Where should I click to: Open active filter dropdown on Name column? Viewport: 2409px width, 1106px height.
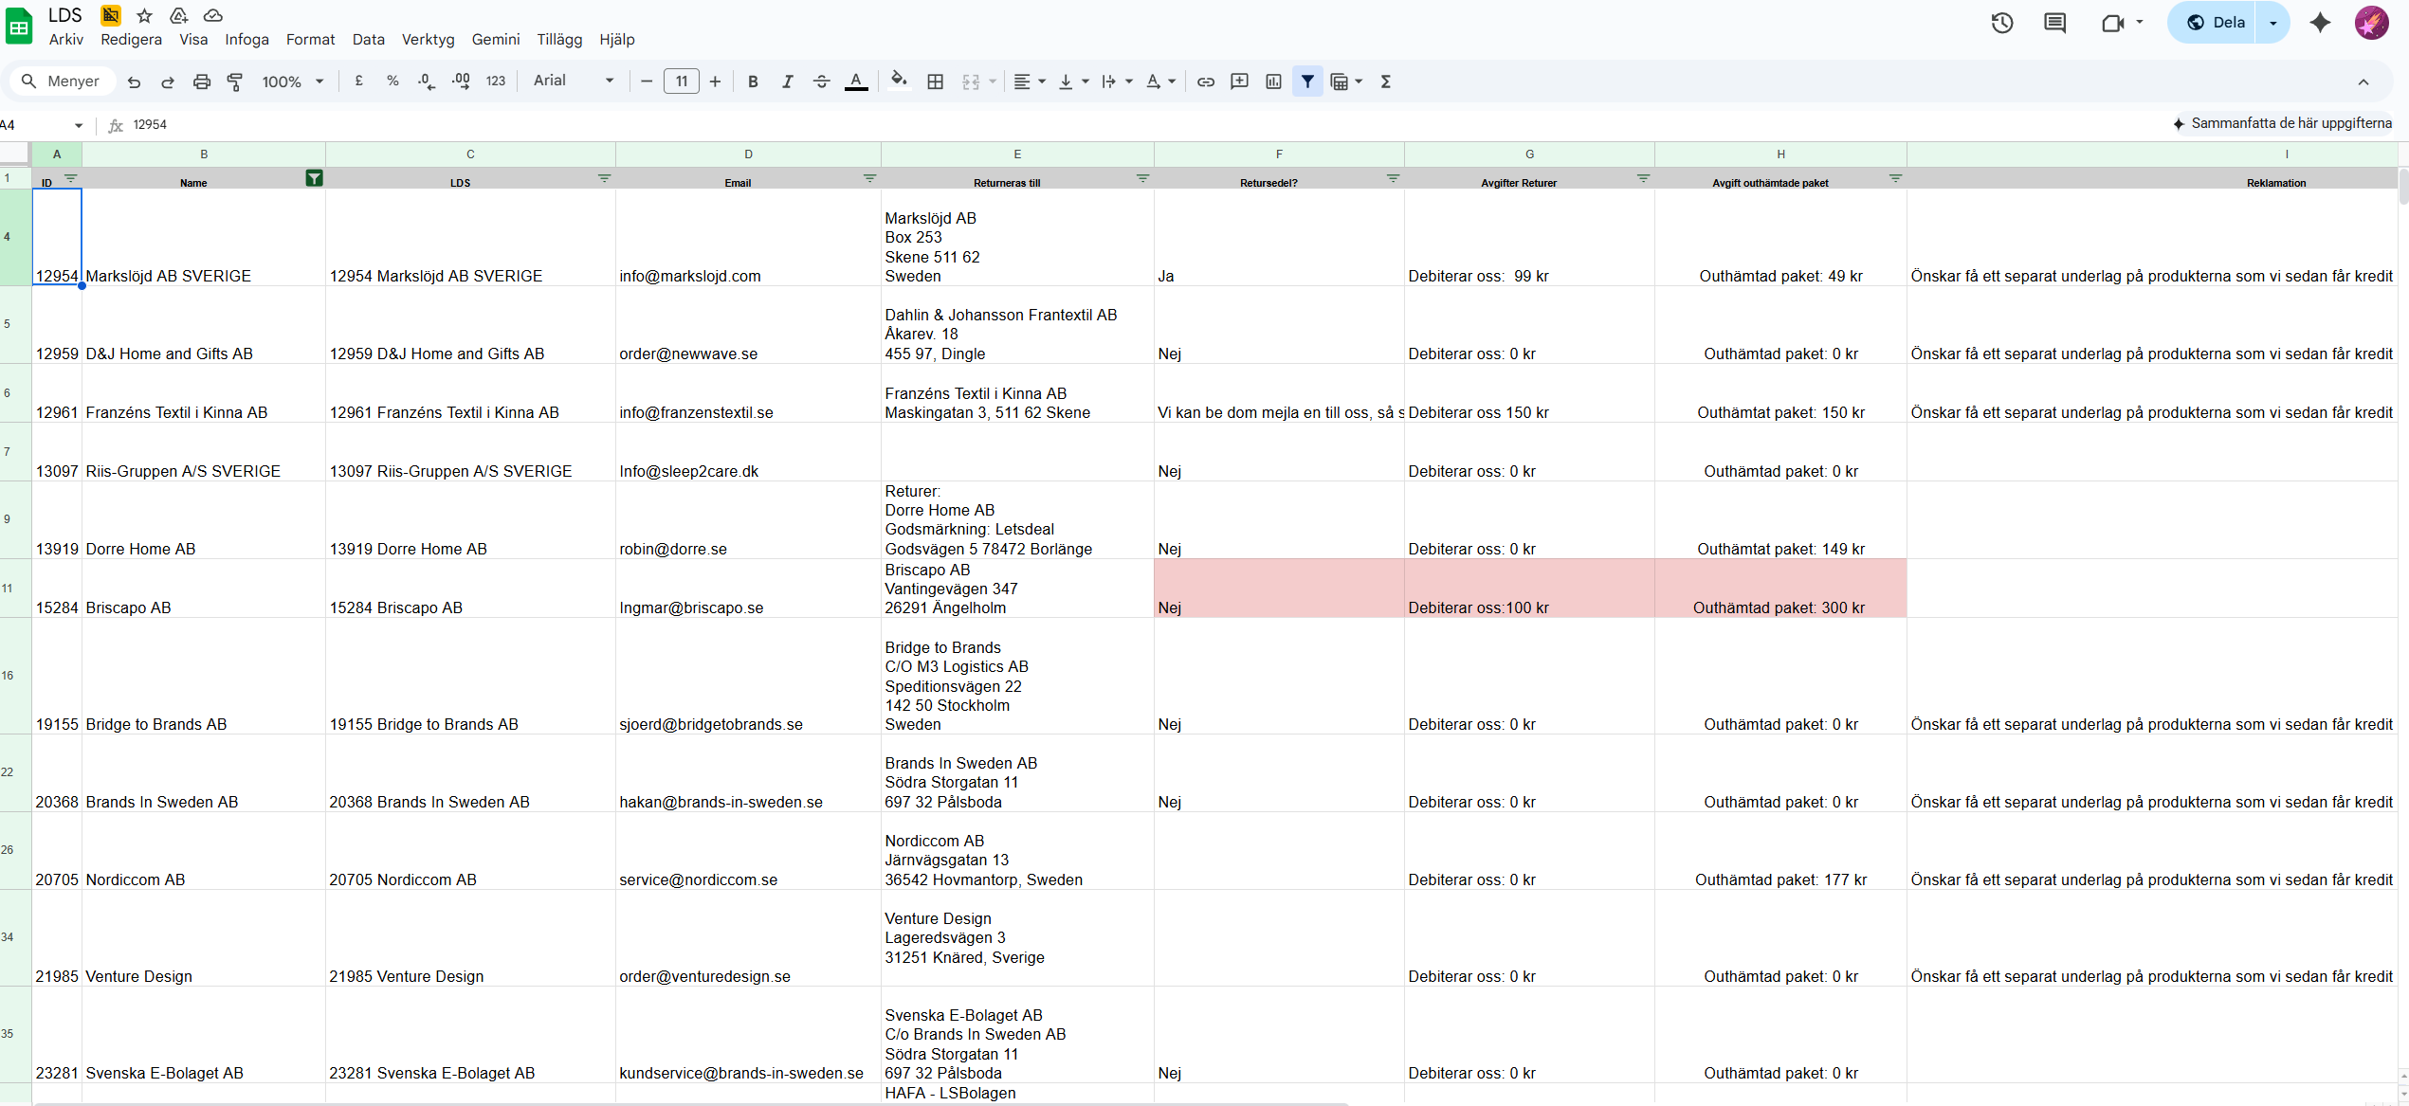click(314, 178)
